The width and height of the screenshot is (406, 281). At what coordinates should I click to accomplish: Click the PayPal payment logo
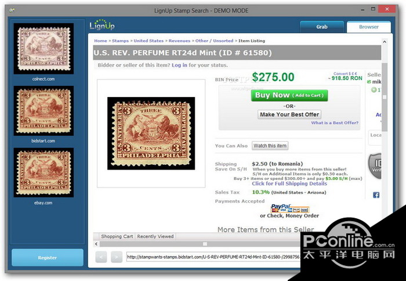289,208
